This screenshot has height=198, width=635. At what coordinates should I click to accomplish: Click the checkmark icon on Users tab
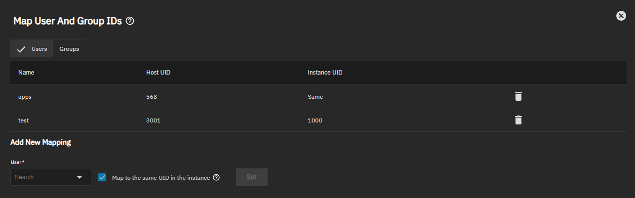21,49
